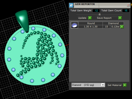Click the Save Report label
The width and height of the screenshot is (132, 99).
point(104,18)
